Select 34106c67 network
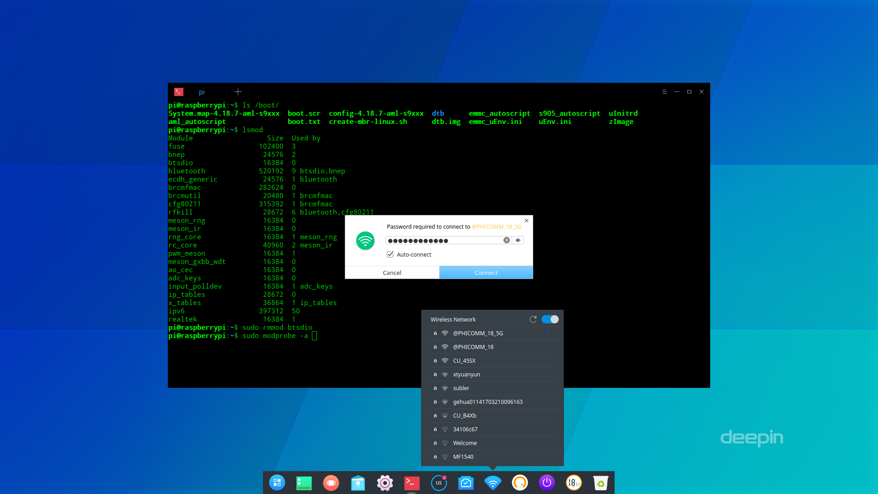 pos(493,430)
